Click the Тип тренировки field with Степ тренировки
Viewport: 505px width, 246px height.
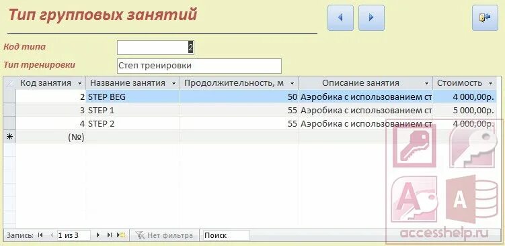[199, 66]
